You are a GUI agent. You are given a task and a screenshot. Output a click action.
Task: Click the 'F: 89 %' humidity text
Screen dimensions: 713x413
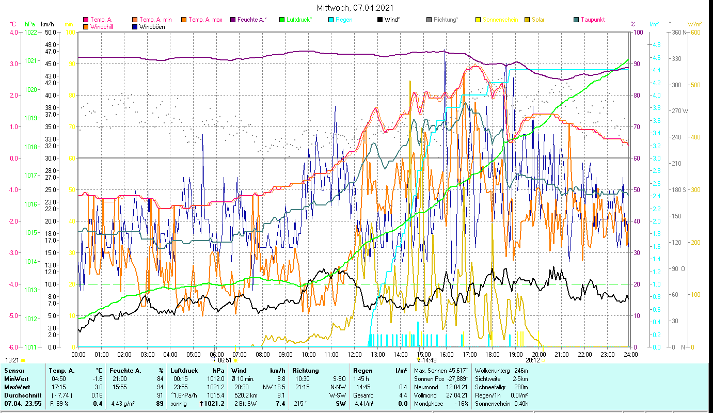(60, 404)
